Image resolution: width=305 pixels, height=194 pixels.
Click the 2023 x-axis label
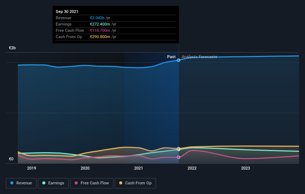246,168
